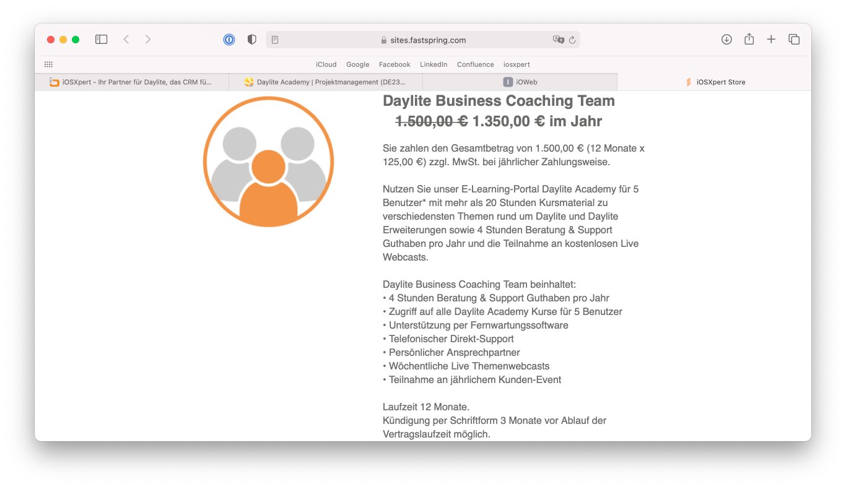
Task: Open the Facebook bookmark
Action: [395, 64]
